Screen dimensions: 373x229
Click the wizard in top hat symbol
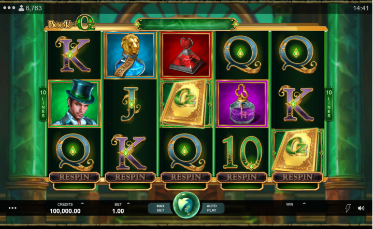coord(75,104)
